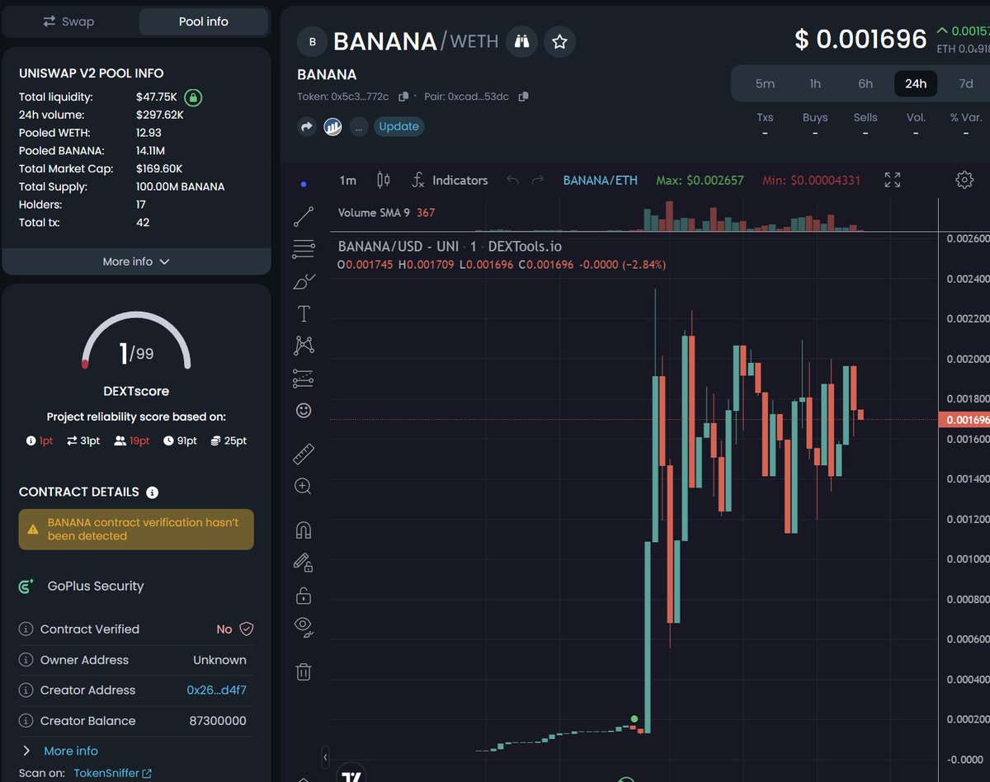Add BANANA pair to favorites with star
Viewport: 990px width, 782px height.
click(559, 41)
